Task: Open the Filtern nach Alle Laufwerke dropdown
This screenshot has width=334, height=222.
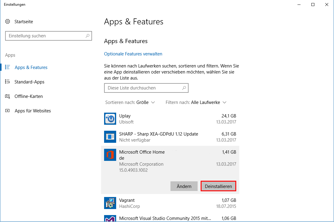Action: [196, 102]
